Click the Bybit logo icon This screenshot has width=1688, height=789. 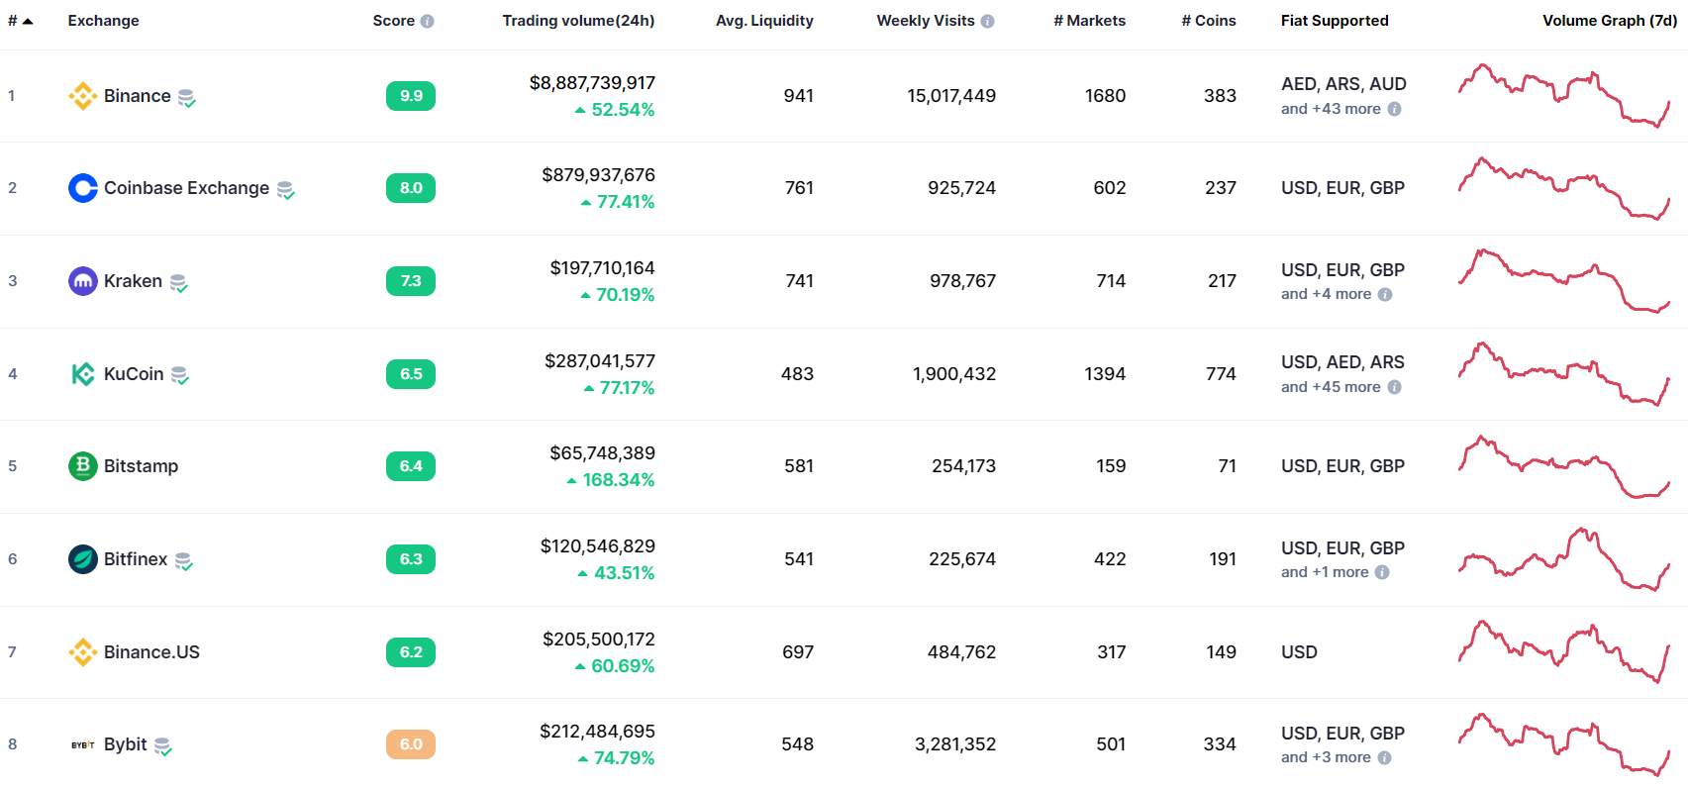coord(82,744)
